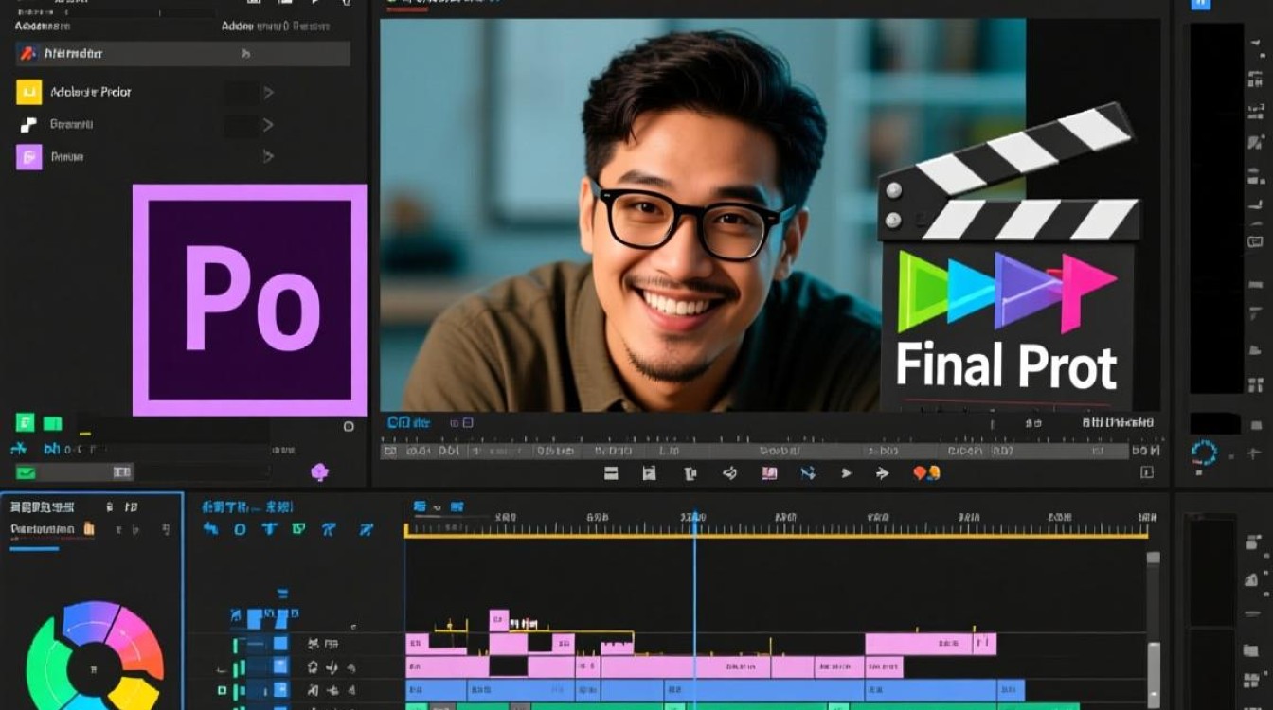Viewport: 1273px width, 710px height.
Task: Click the smiling man video preview
Action: [x=701, y=215]
